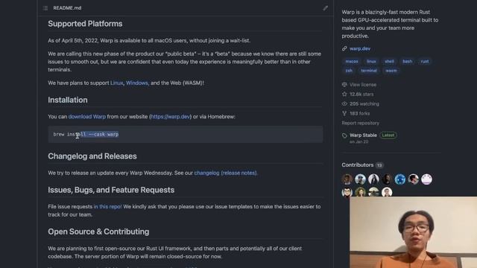Click the link chain icon beside warp.dev
Viewport: 477px width, 268px height.
click(344, 48)
